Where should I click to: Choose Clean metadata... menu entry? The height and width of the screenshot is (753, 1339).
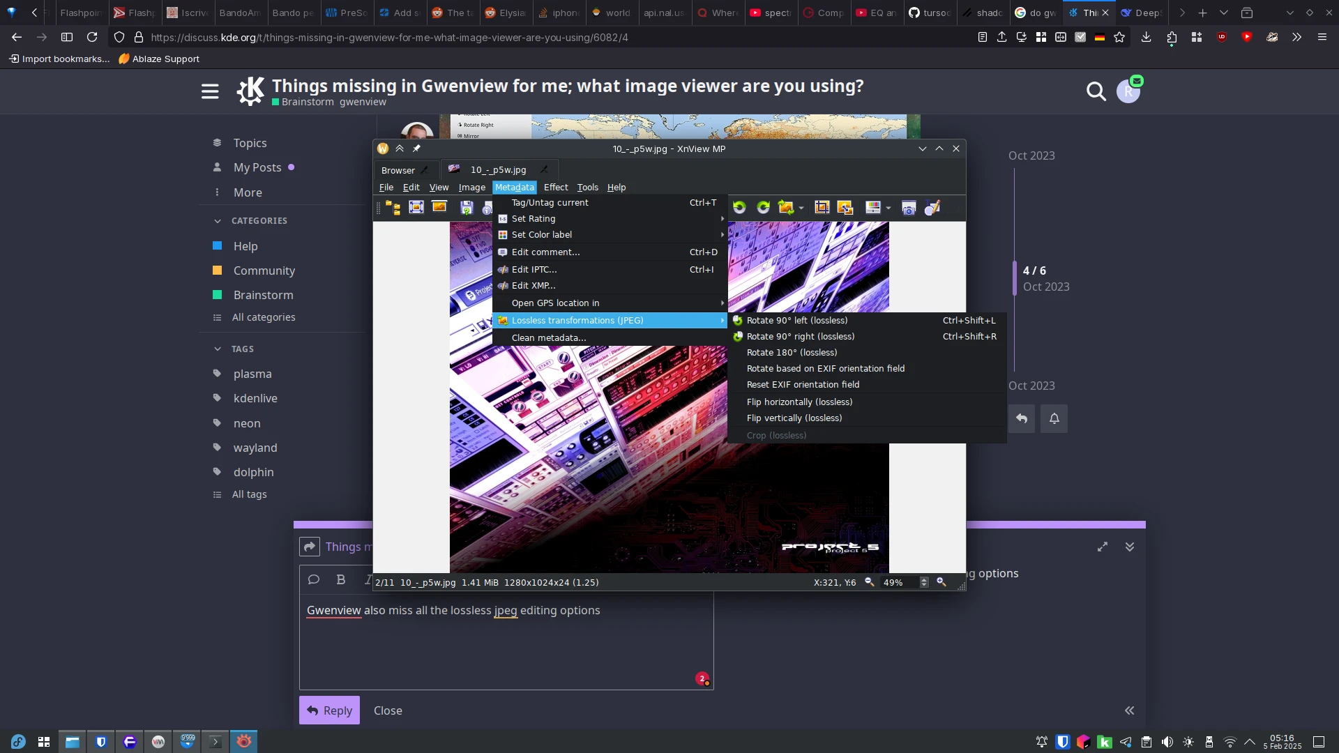(x=610, y=337)
